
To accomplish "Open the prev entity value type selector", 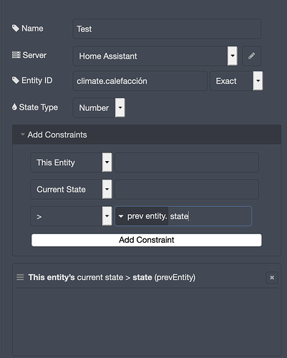I will coord(142,216).
